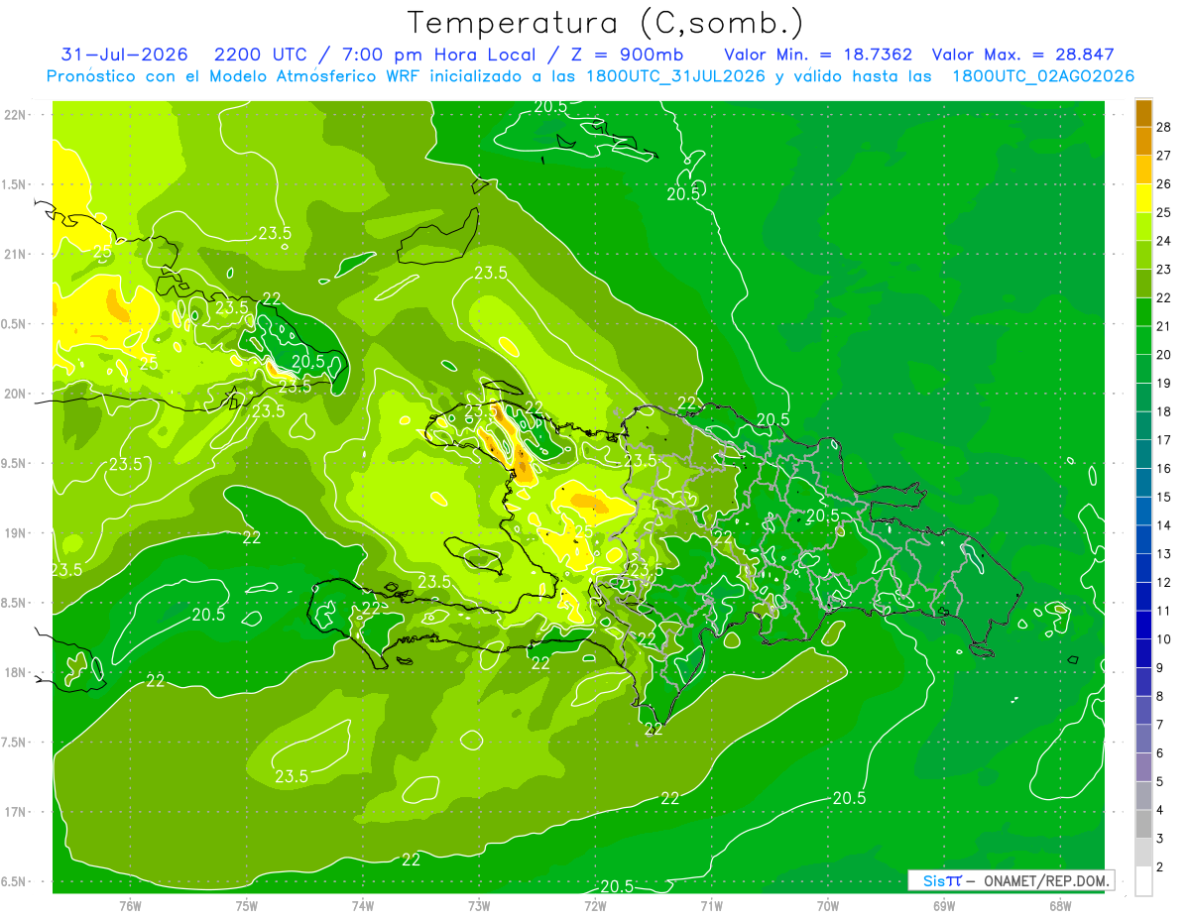Click the valid-until time "1800UTC_02AGO2026"
The width and height of the screenshot is (1190, 919).
(x=1043, y=75)
